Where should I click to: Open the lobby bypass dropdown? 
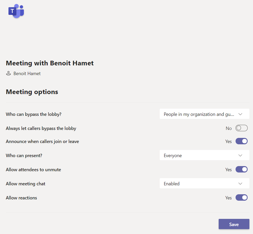[204, 114]
